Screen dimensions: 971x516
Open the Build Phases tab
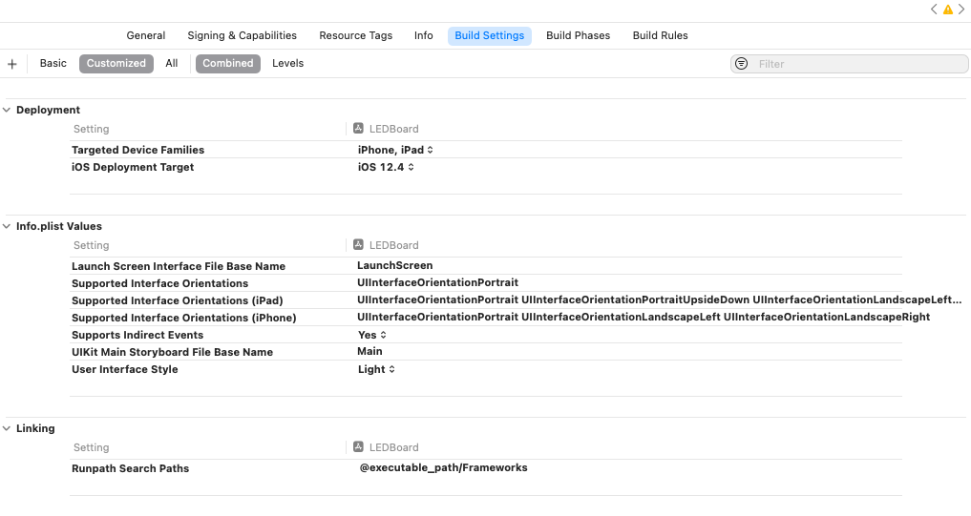click(578, 35)
